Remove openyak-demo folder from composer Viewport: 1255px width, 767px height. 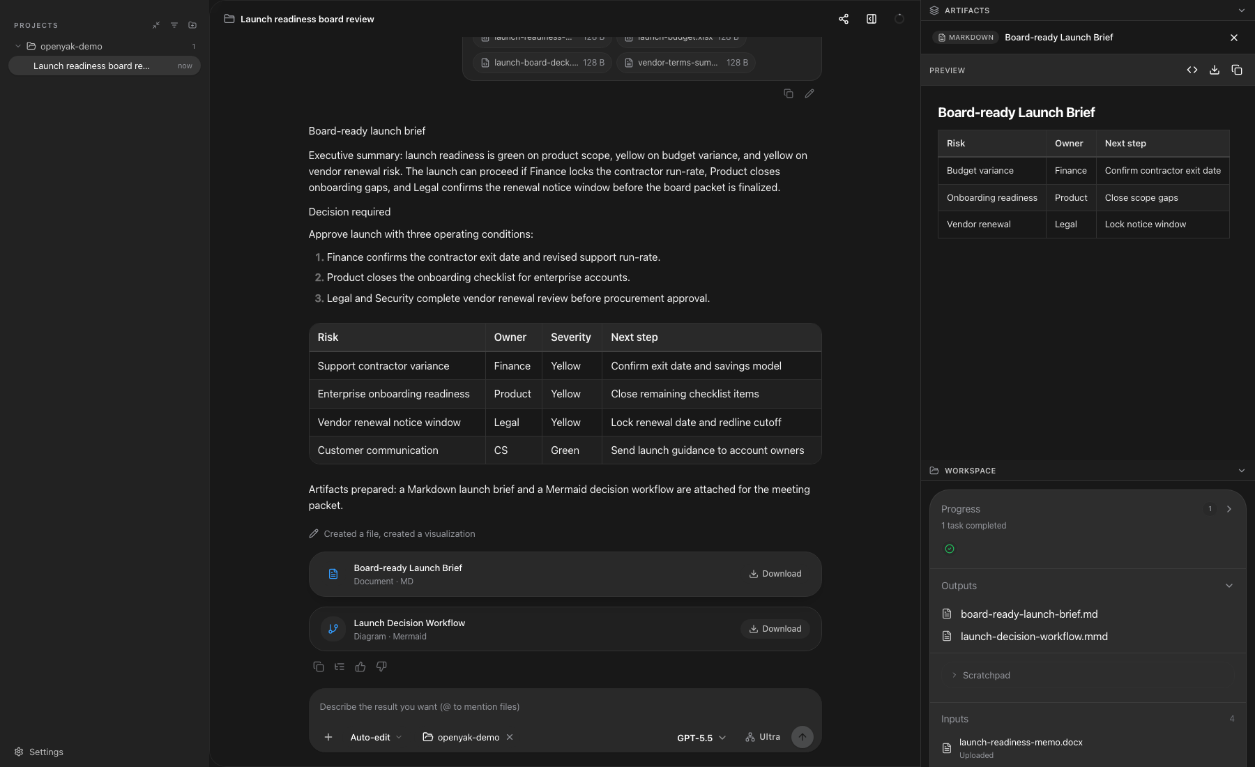tap(510, 737)
